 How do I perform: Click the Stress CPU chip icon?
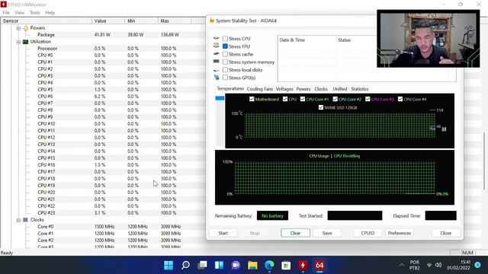(217, 38)
